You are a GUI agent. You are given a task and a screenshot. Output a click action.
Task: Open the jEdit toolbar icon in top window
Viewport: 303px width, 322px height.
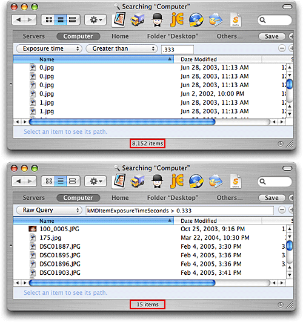tap(177, 20)
